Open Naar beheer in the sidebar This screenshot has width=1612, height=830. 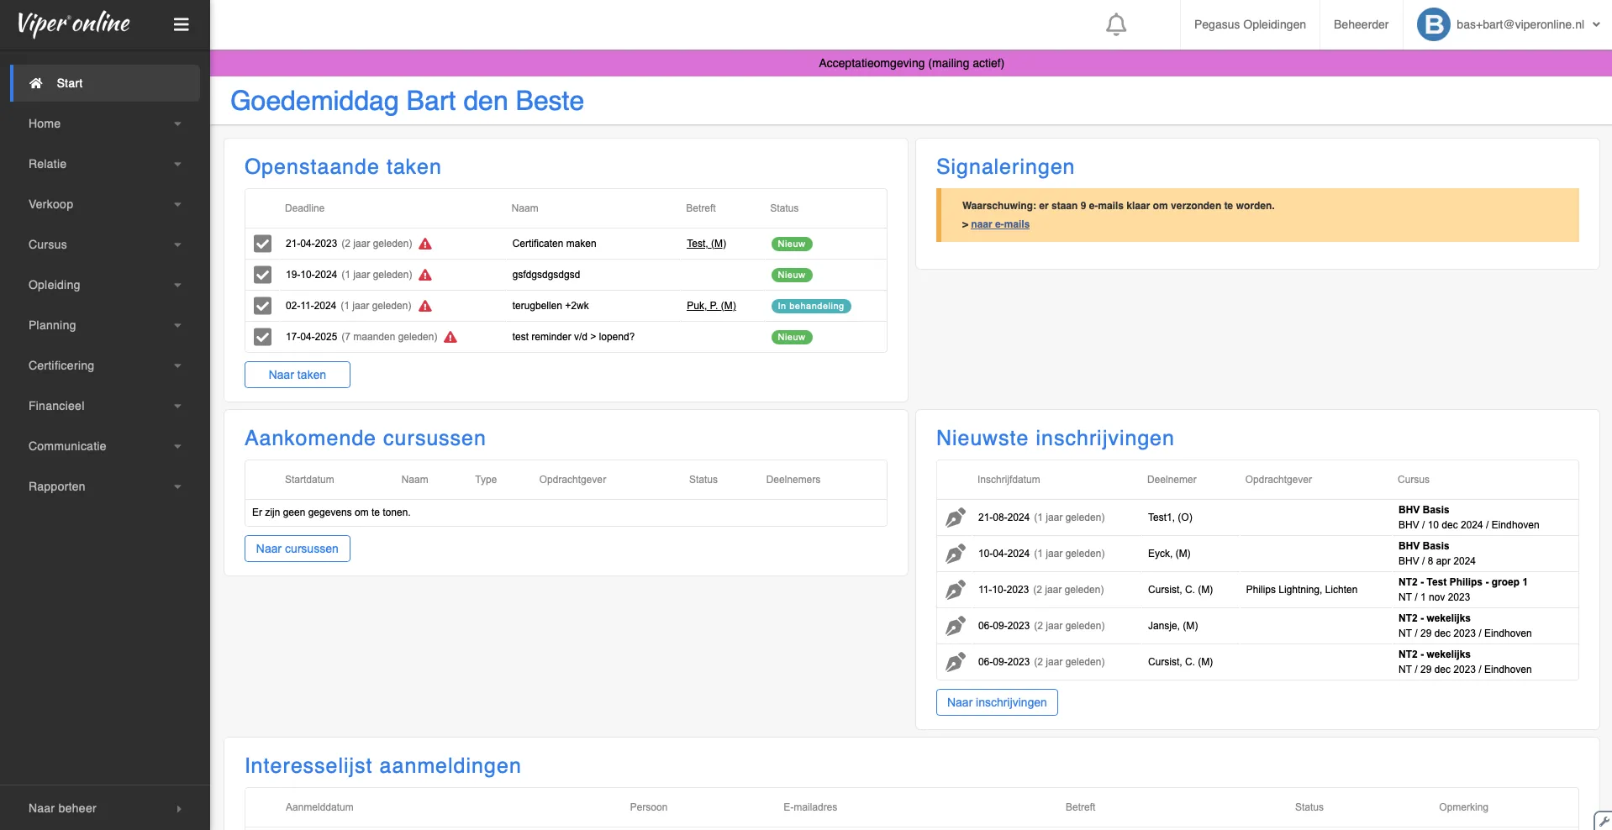63,808
